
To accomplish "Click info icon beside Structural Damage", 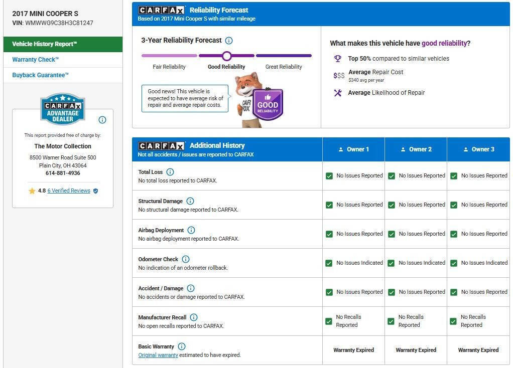I will click(190, 201).
